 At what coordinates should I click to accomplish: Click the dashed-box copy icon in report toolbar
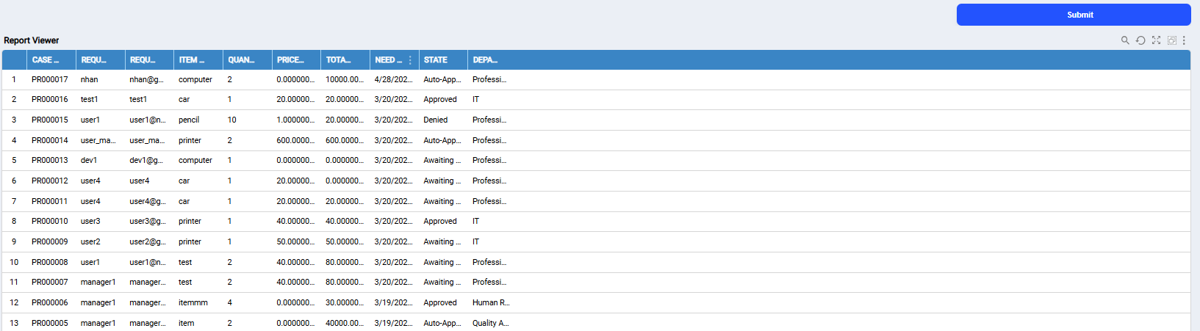pyautogui.click(x=1172, y=40)
